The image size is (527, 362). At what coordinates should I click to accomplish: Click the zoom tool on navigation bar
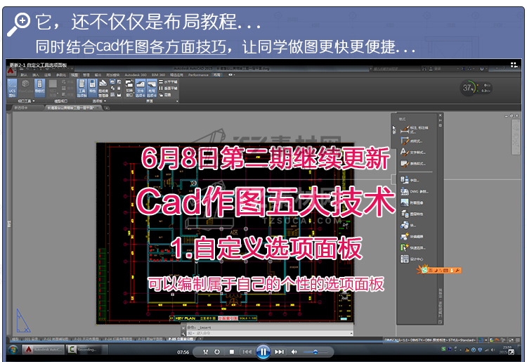coord(516,144)
